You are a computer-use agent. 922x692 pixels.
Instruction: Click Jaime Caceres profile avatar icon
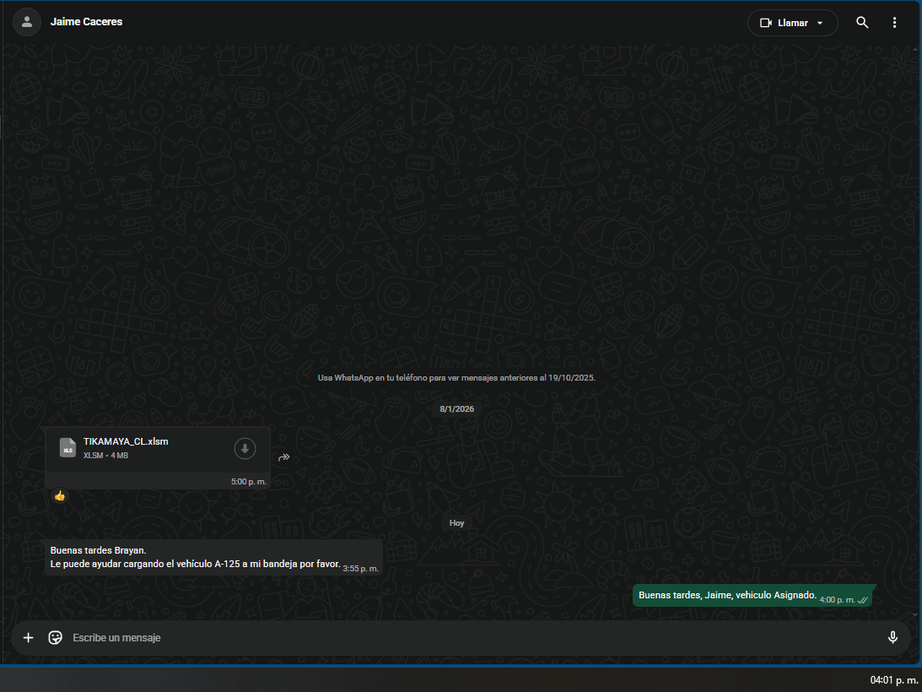tap(27, 22)
